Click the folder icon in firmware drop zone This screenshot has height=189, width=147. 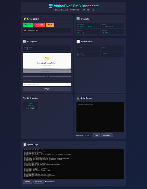point(47,59)
